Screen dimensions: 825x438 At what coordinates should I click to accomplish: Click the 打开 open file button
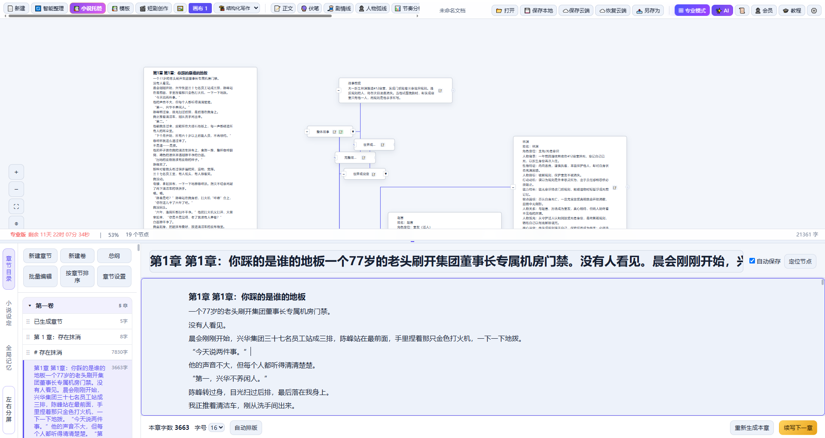coord(505,10)
